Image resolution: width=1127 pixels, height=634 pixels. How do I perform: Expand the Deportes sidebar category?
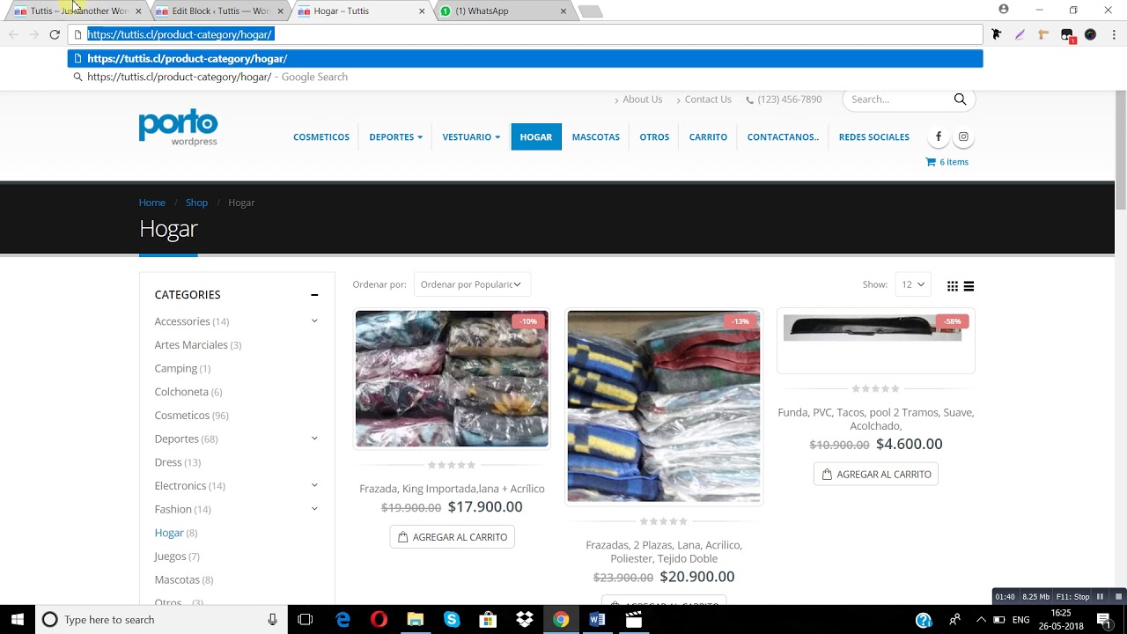314,439
